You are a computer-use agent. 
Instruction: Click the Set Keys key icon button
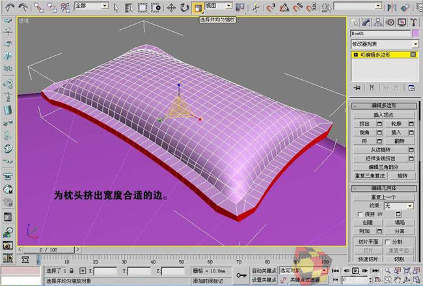pos(241,275)
